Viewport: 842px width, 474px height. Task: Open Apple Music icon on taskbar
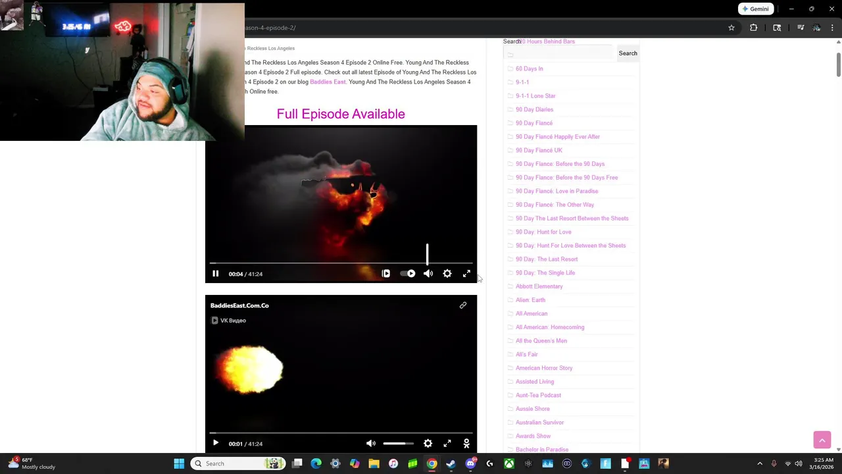point(393,463)
